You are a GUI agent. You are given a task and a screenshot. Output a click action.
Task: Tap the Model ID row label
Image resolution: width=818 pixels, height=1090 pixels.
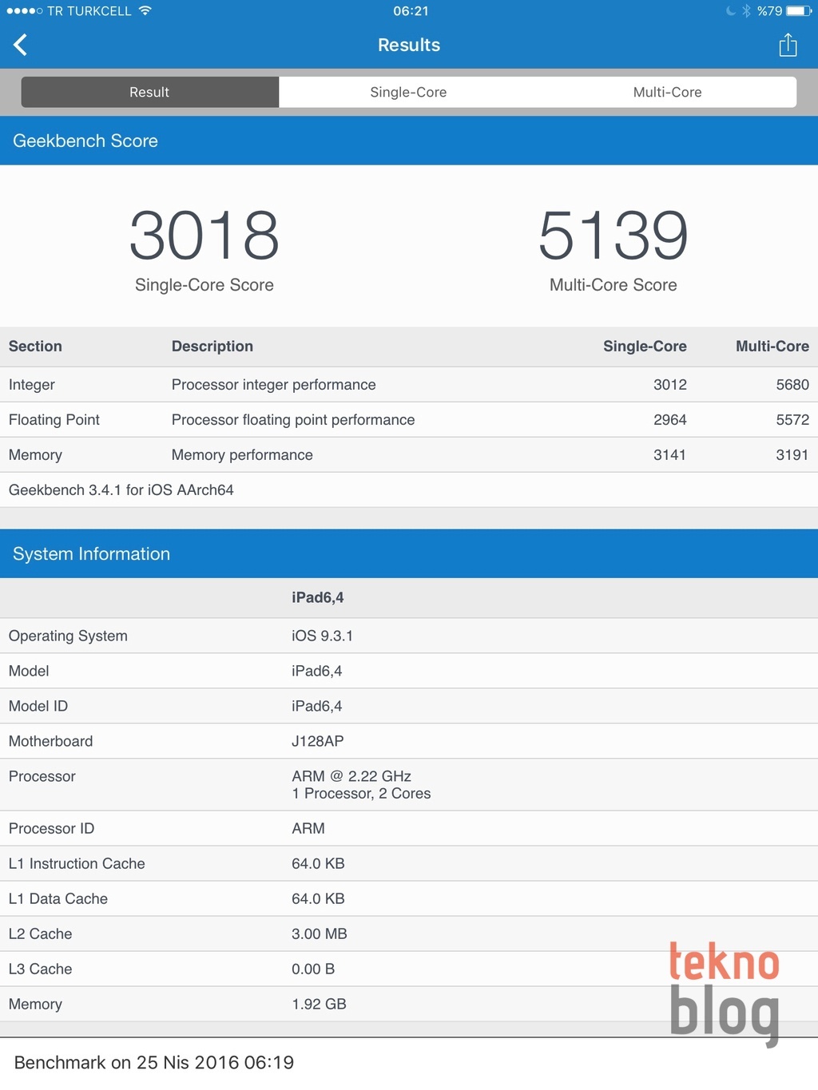[x=38, y=706]
